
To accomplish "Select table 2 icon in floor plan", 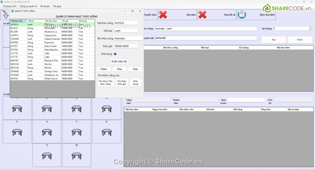I will (x=47, y=108).
